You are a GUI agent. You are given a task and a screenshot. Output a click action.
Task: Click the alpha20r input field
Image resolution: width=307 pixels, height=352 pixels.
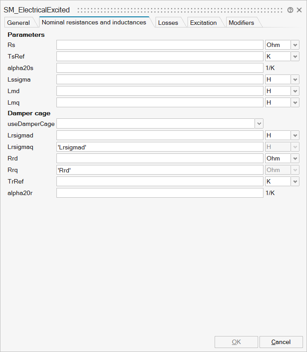160,193
